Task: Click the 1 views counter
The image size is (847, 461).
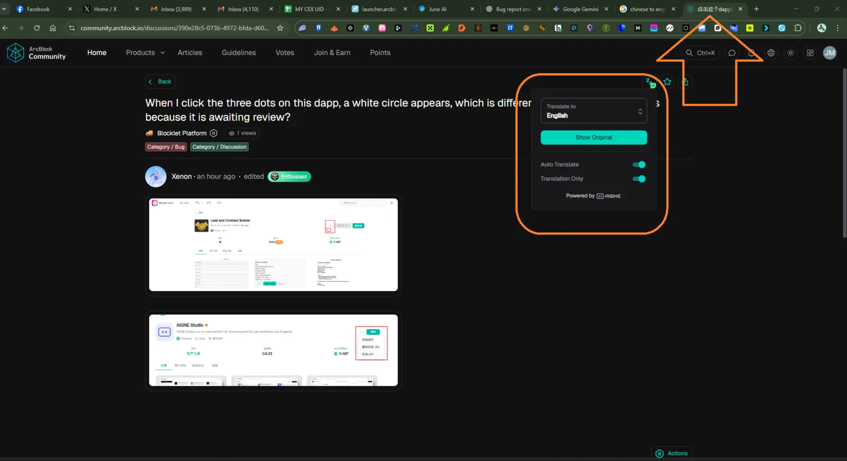Action: coord(242,133)
